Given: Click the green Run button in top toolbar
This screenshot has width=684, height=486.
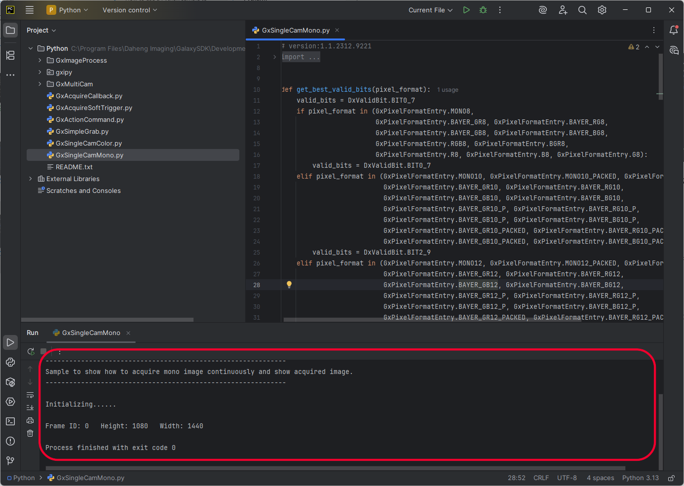Looking at the screenshot, I should point(466,10).
